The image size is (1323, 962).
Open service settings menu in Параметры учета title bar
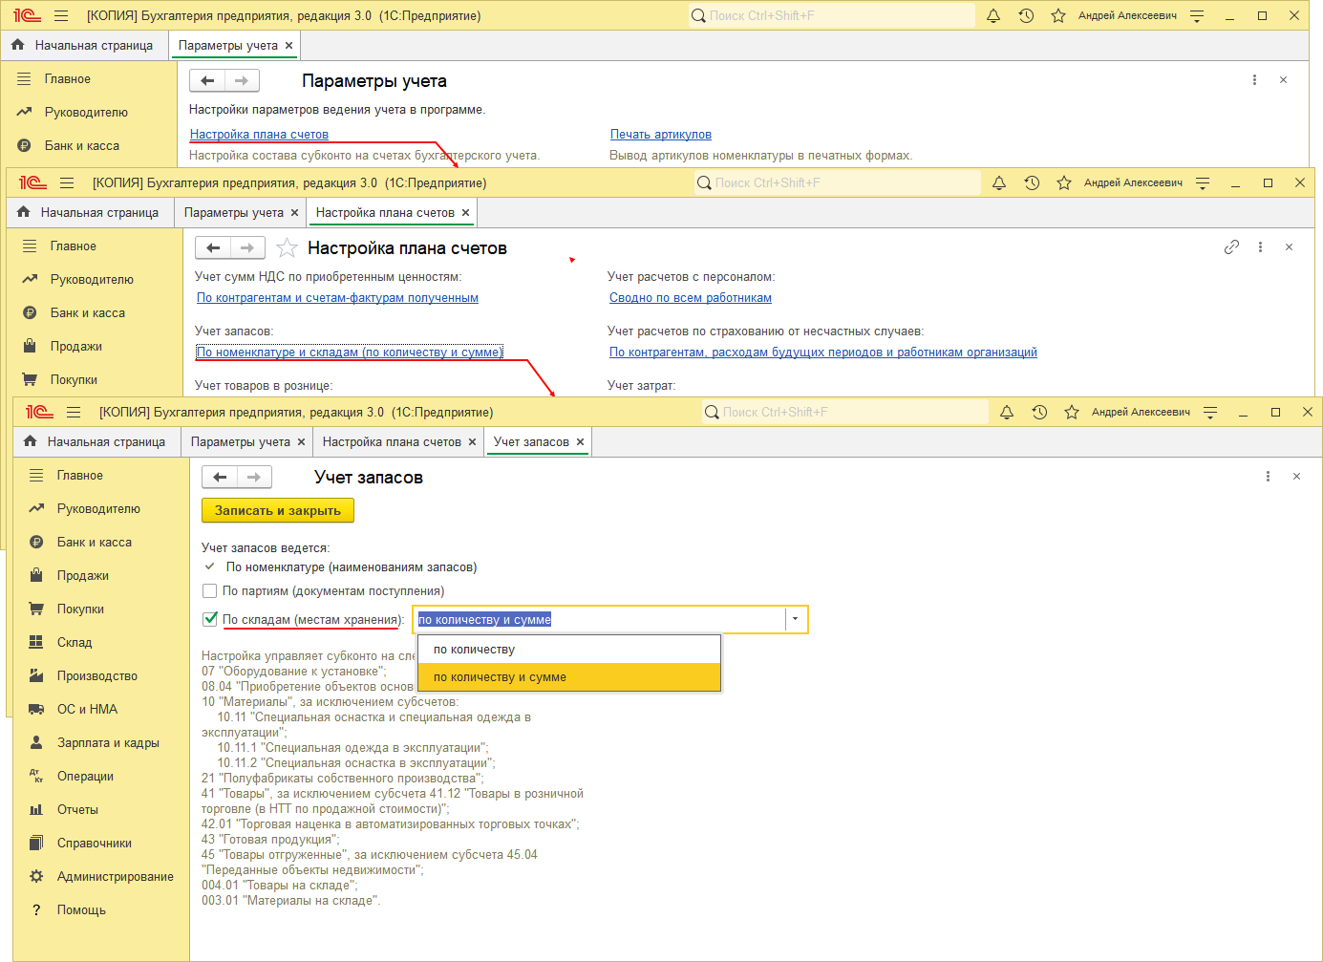[x=1197, y=16]
